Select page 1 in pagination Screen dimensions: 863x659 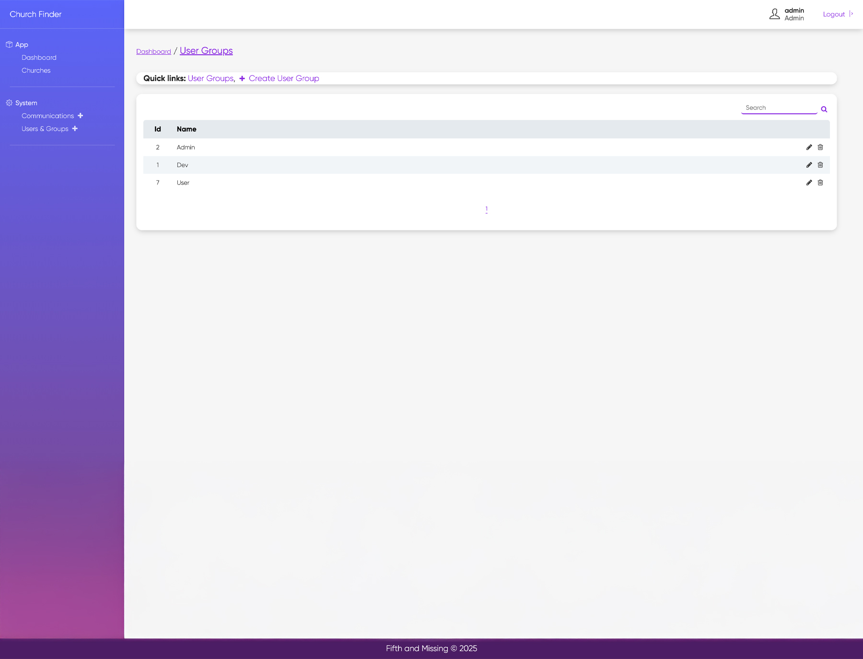[x=486, y=208]
